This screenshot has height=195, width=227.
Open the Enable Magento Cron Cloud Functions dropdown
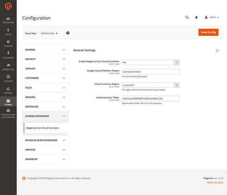point(150,62)
